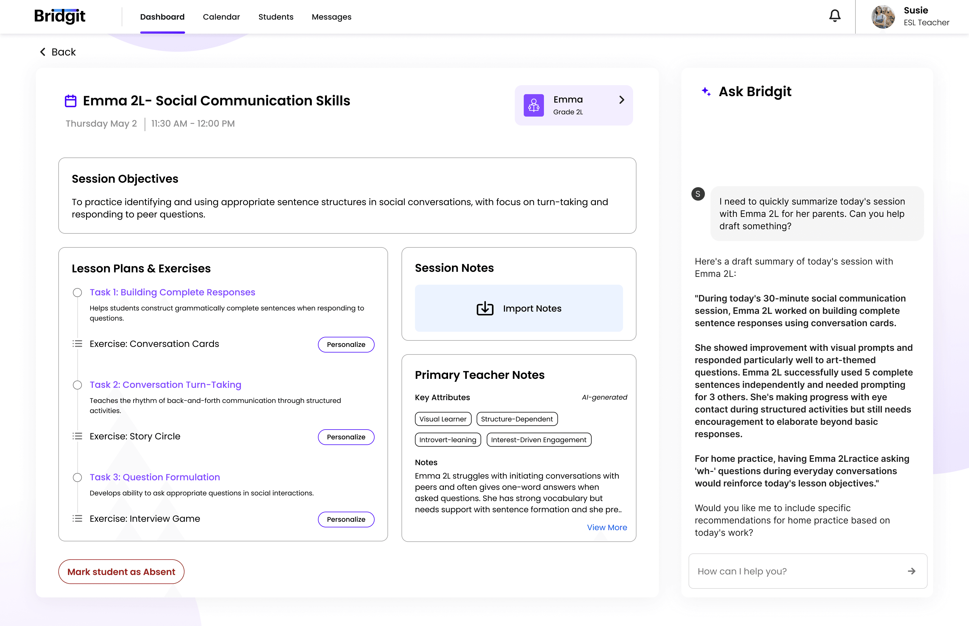This screenshot has height=626, width=969.
Task: Click Emma's purple student icon
Action: (534, 105)
